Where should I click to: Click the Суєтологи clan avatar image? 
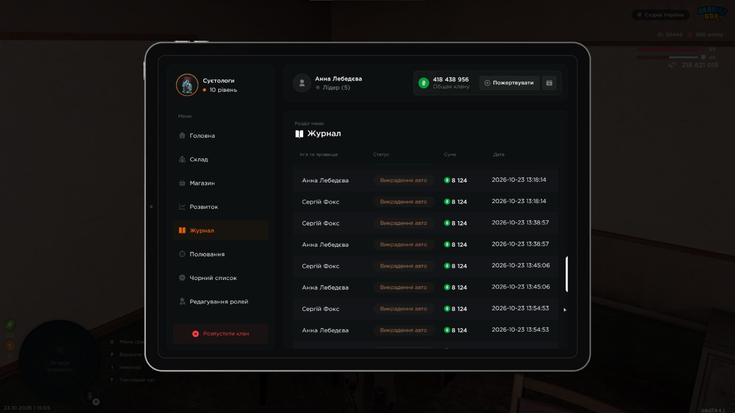point(187,85)
